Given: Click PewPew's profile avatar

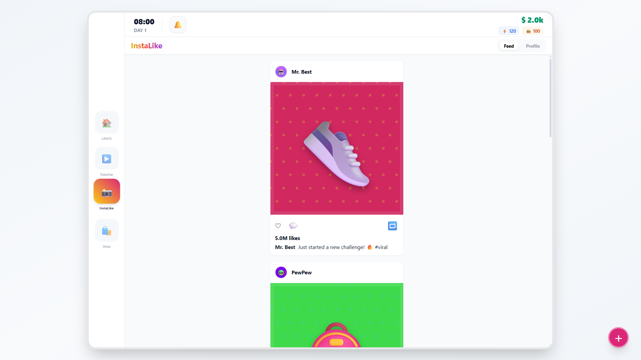Looking at the screenshot, I should tap(281, 272).
